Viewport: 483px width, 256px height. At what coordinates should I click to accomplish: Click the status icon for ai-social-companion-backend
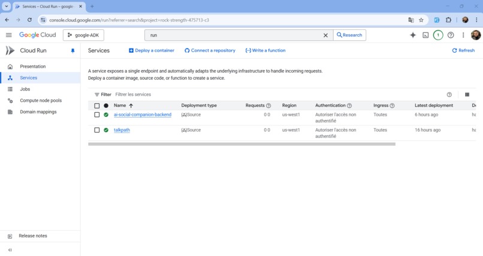click(x=106, y=115)
